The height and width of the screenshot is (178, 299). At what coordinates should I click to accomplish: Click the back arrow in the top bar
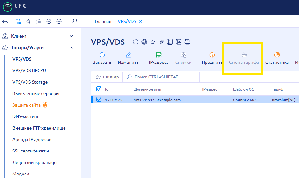pos(5,21)
